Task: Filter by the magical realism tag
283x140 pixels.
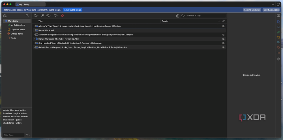Action: pos(20,113)
